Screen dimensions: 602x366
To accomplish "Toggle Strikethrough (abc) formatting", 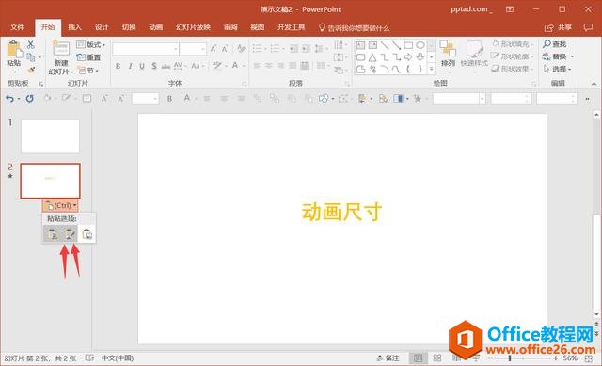I will [166, 67].
